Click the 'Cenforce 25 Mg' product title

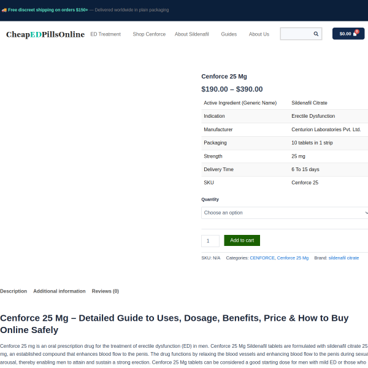pos(224,77)
